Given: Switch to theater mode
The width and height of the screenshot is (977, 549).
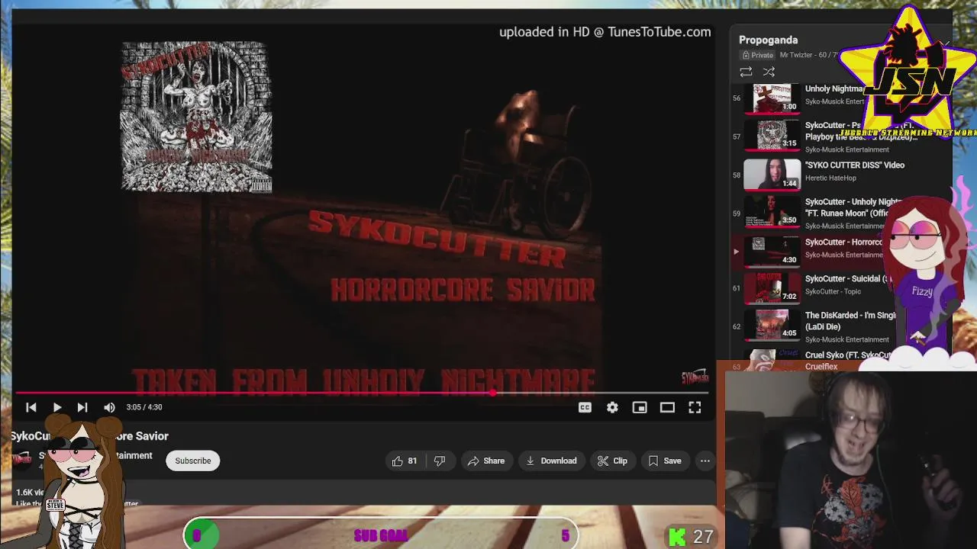Looking at the screenshot, I should [x=667, y=407].
